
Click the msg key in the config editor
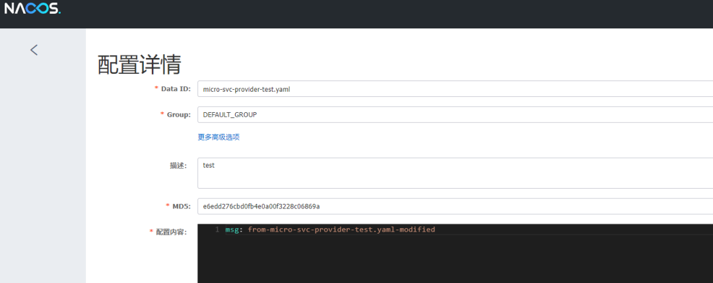[233, 230]
